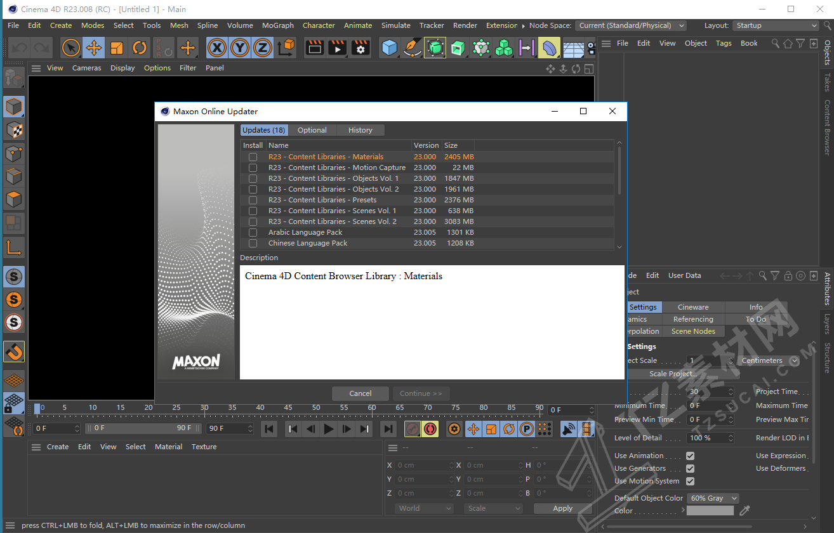Click the Level of Detail field
Screen dimensions: 834x533
(711, 438)
